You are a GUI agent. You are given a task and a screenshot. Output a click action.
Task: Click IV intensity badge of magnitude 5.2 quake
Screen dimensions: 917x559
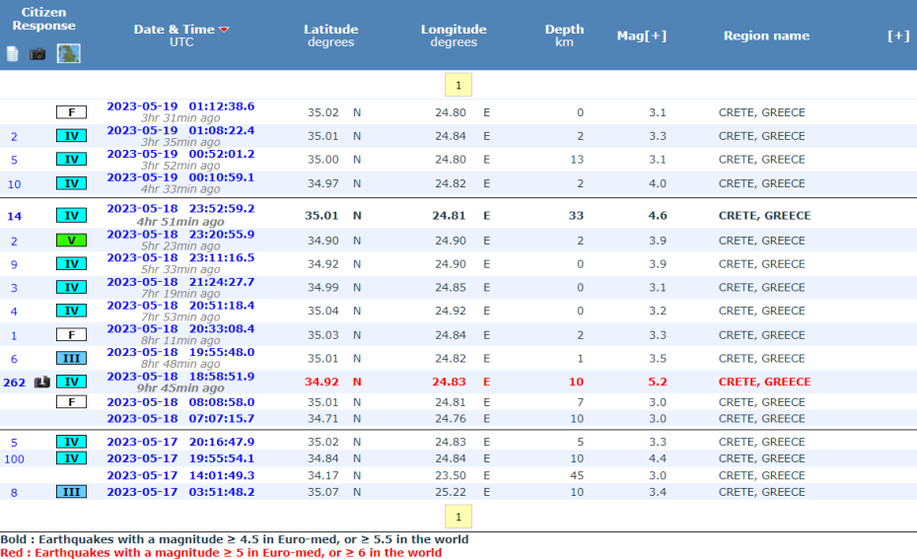pos(71,383)
